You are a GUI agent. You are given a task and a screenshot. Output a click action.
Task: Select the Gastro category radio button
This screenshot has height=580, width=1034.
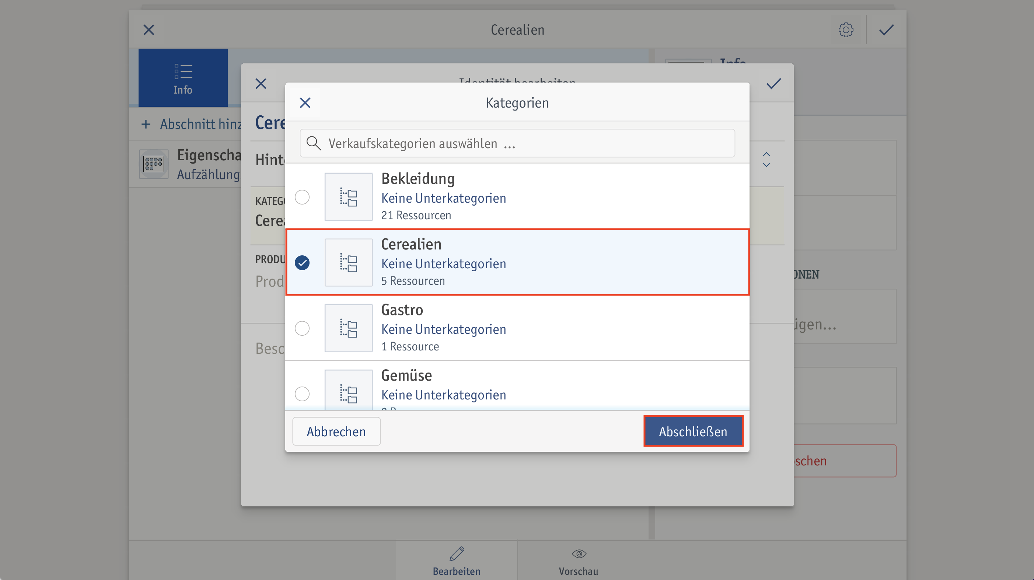tap(302, 328)
